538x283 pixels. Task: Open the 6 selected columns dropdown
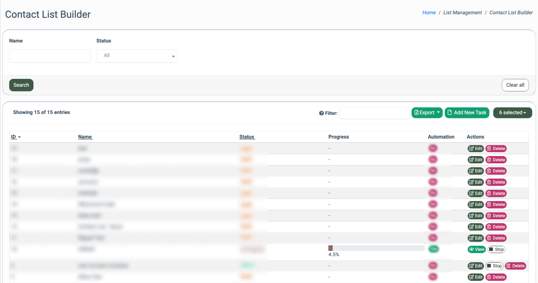[x=512, y=113]
